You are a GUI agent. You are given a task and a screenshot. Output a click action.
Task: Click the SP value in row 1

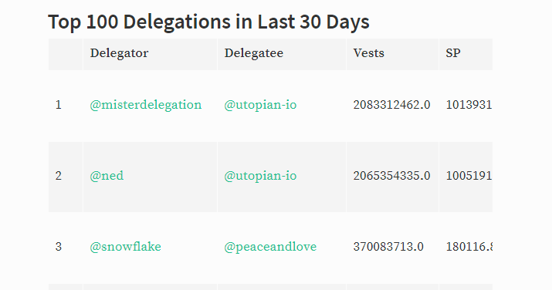[469, 105]
